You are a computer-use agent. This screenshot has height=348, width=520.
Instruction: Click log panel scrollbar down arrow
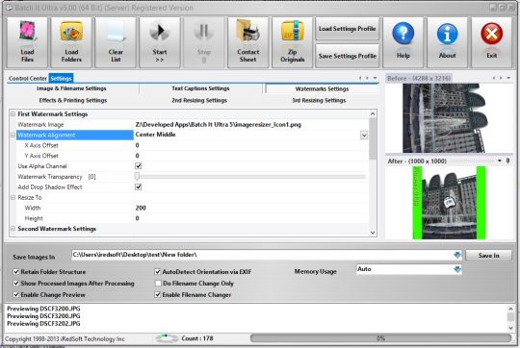click(510, 328)
